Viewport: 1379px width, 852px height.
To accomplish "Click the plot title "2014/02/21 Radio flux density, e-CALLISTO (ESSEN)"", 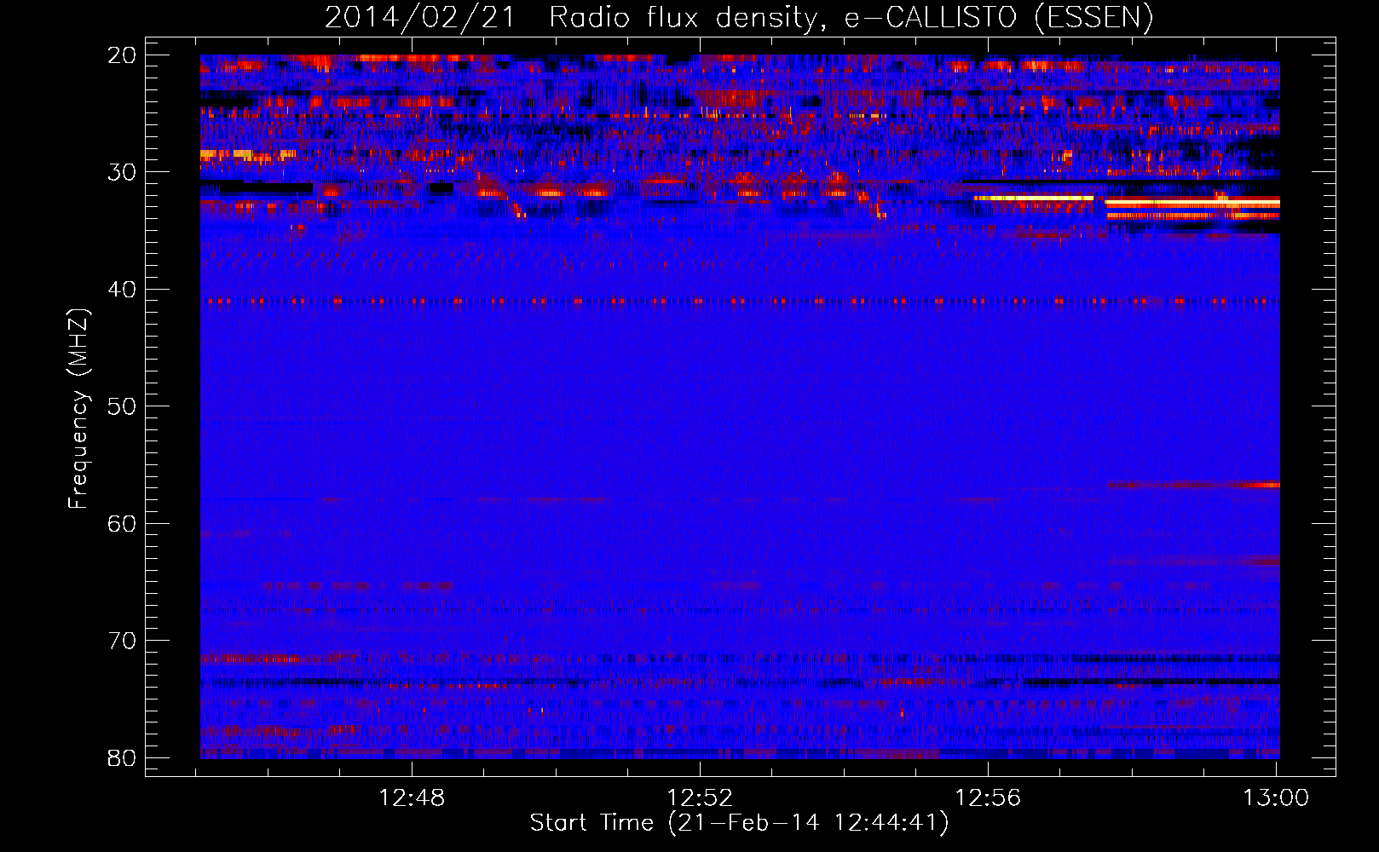I will 739,17.
